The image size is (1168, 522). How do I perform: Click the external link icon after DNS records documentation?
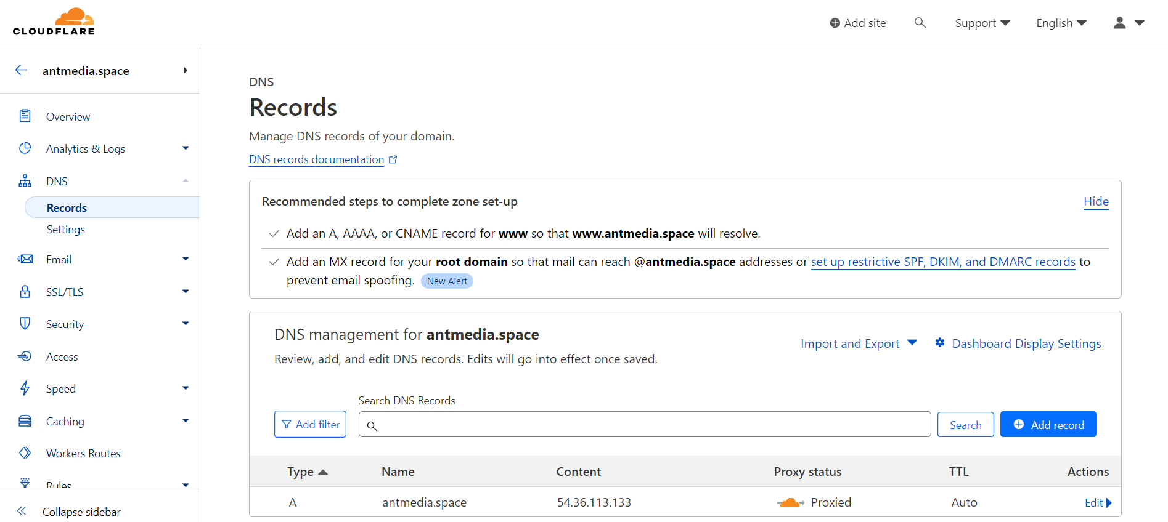point(393,159)
